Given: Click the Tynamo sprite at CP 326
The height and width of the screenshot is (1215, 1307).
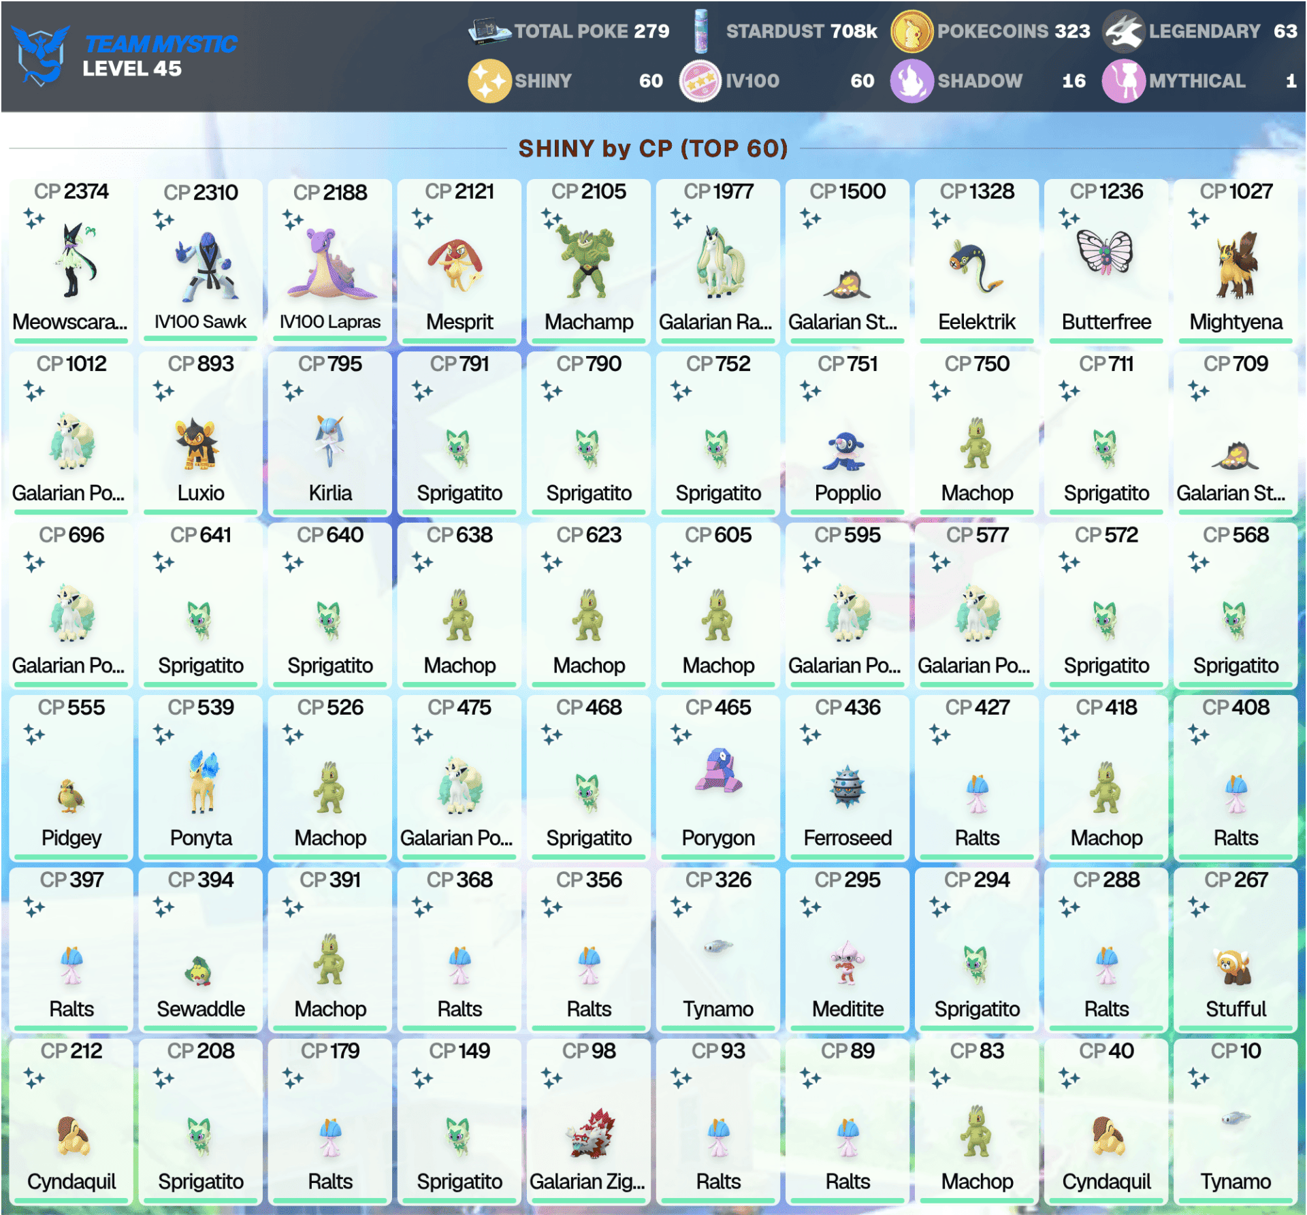Looking at the screenshot, I should point(717,946).
